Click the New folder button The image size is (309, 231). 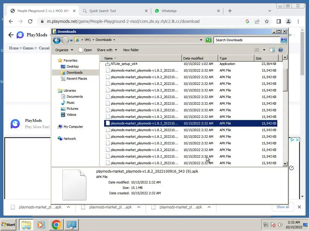pyautogui.click(x=131, y=50)
